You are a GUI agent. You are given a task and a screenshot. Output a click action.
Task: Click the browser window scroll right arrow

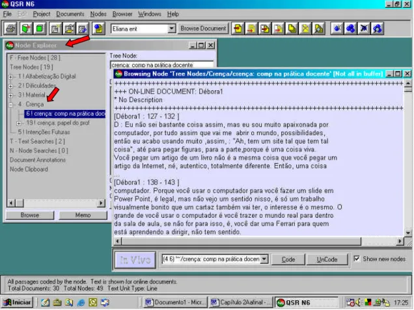tap(400, 241)
